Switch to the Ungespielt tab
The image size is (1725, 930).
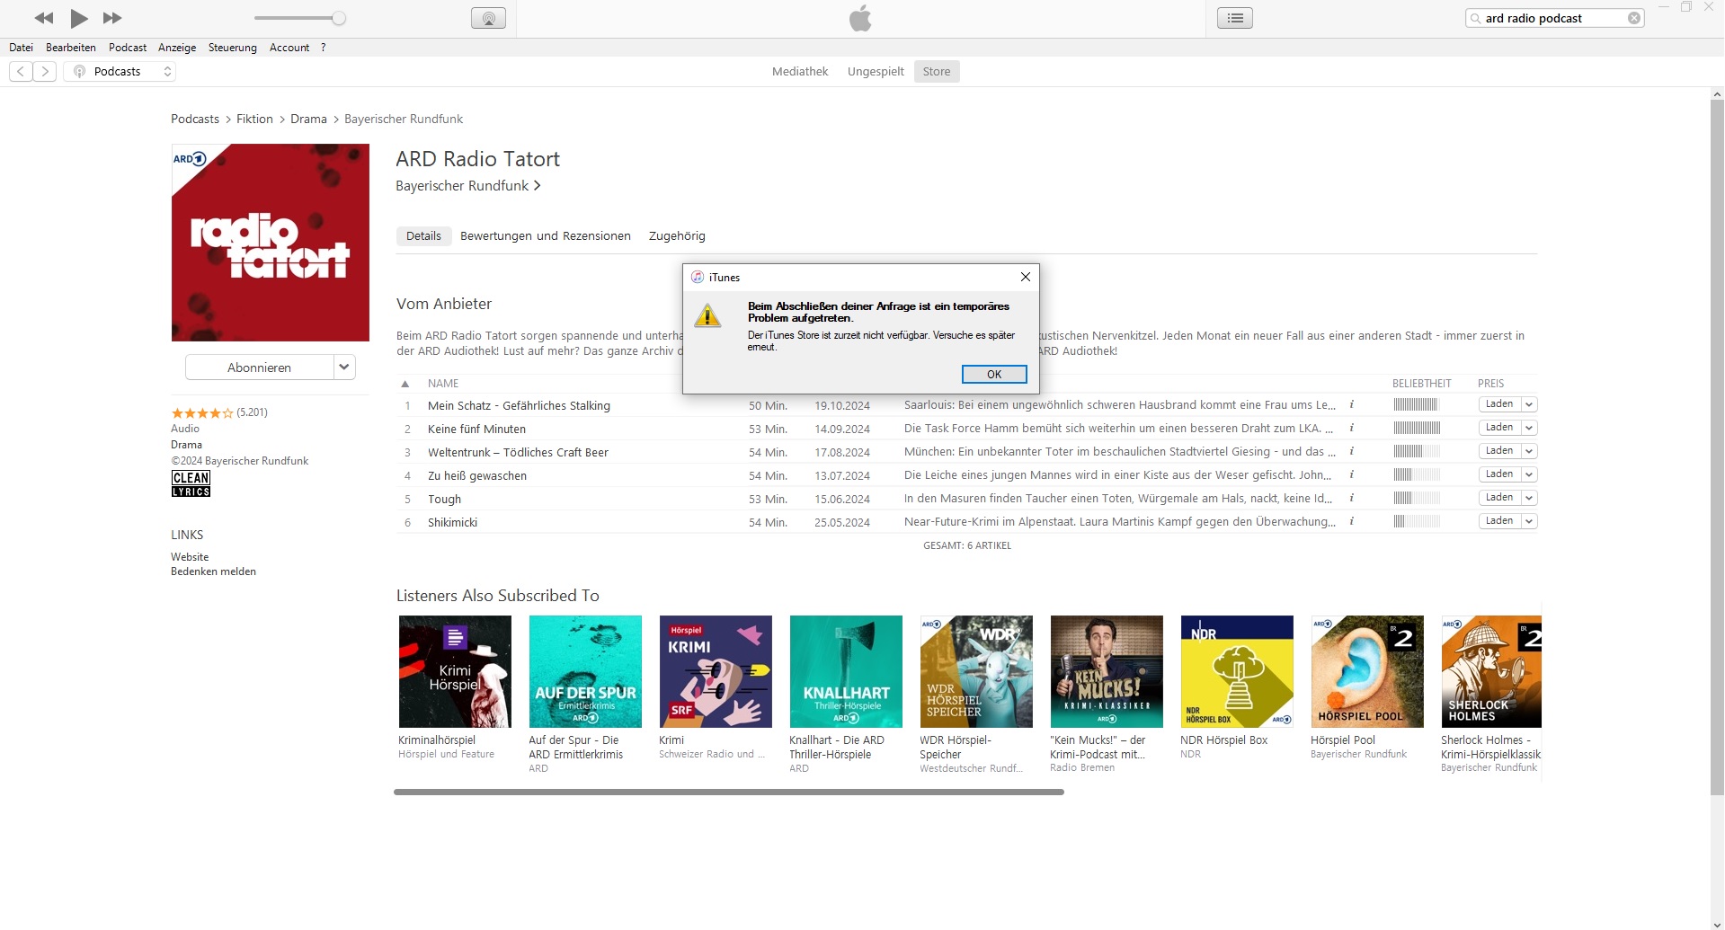pos(876,72)
